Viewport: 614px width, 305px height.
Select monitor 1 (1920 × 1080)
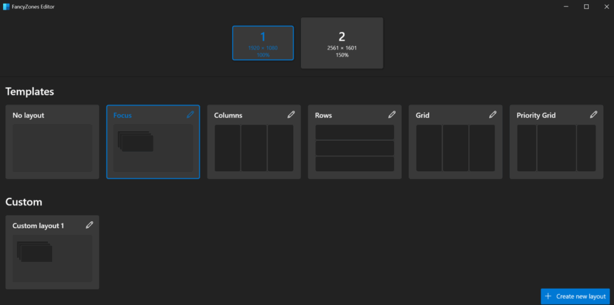pos(263,43)
